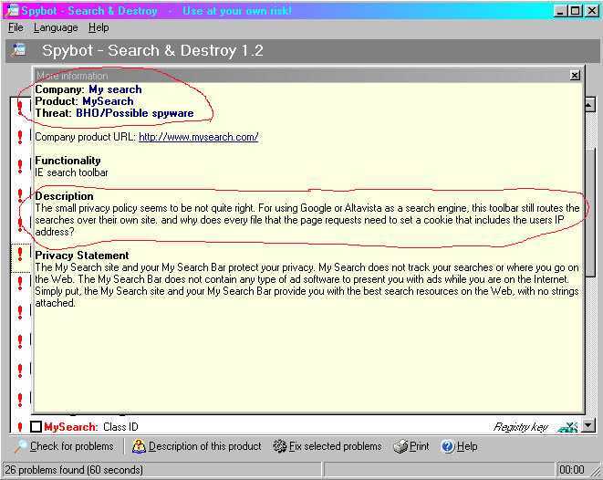Tick the MySearch Class ID checkbox
Viewport: 603px width, 480px height.
coord(36,426)
